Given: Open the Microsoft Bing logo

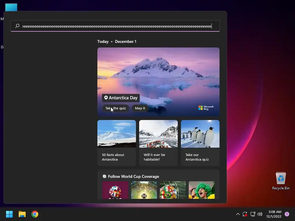Looking at the screenshot, I should click(x=206, y=108).
